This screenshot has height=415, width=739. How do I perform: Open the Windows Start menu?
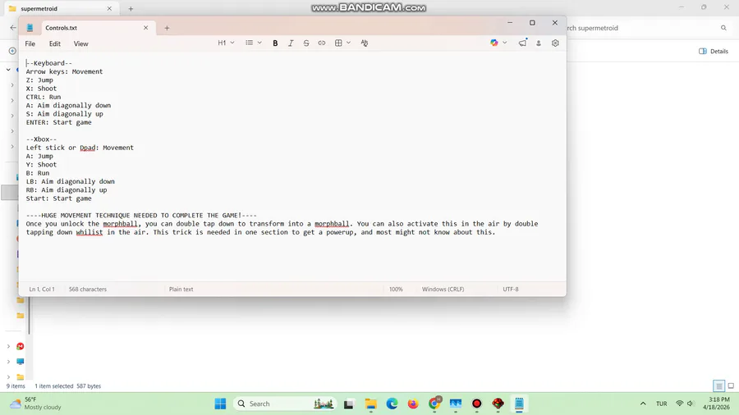[x=220, y=404]
